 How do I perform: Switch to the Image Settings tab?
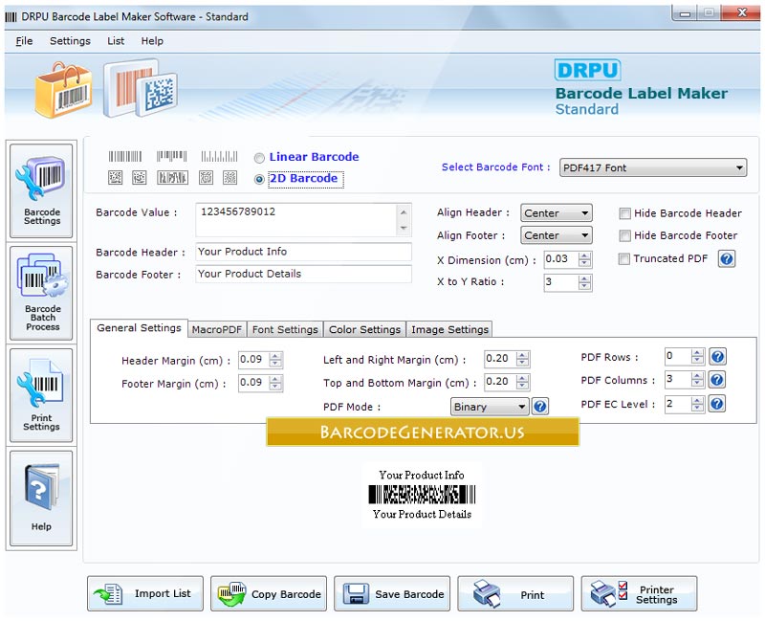[x=449, y=329]
